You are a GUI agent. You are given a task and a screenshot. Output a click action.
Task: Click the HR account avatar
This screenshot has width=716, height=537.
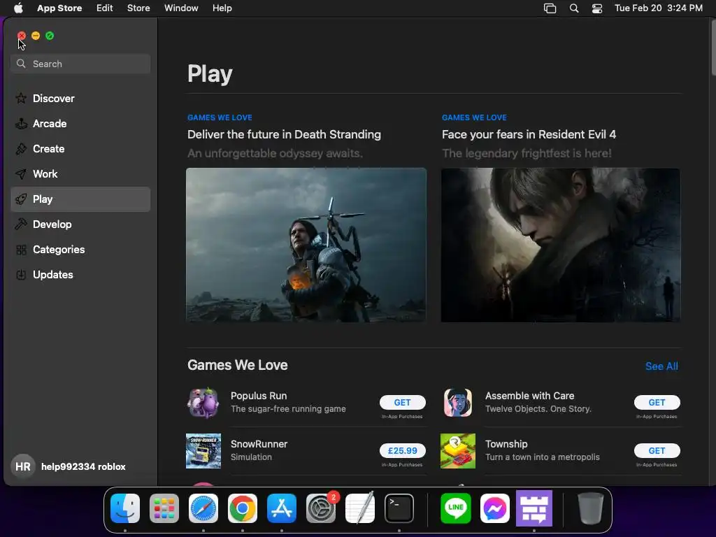[x=23, y=466]
